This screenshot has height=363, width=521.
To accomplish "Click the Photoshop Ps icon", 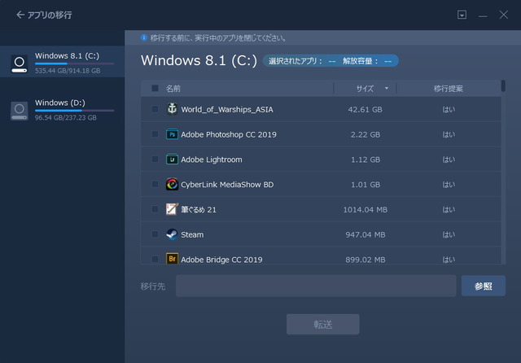I will (x=172, y=134).
